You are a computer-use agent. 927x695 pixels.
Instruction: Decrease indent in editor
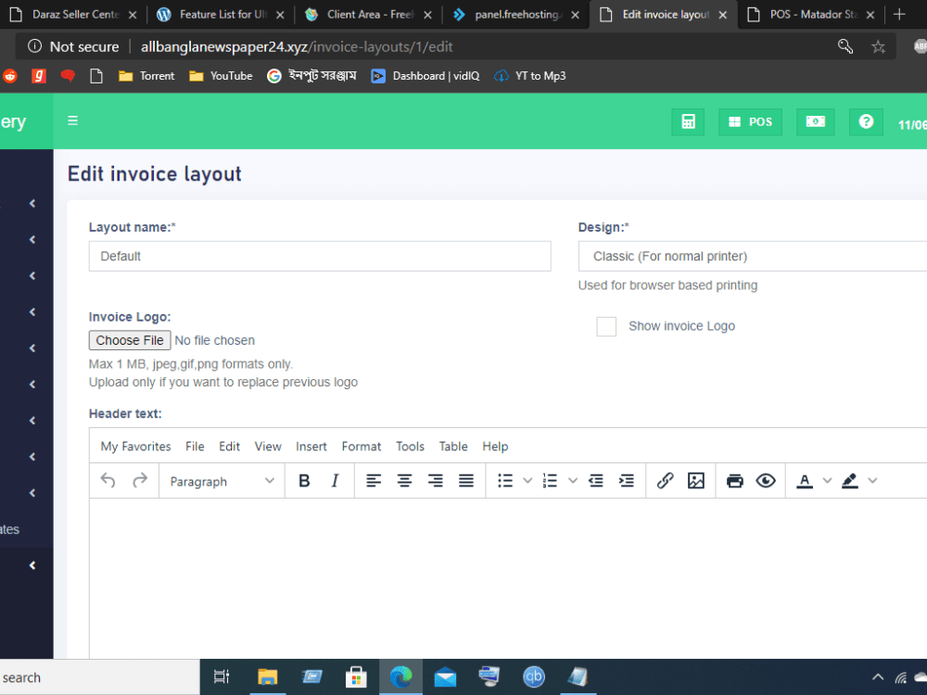pos(595,480)
